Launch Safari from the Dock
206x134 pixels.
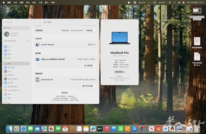(24, 129)
